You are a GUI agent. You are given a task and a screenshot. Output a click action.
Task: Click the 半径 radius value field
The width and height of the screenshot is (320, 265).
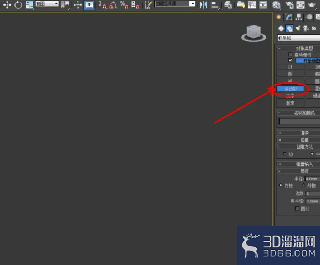tap(312, 179)
